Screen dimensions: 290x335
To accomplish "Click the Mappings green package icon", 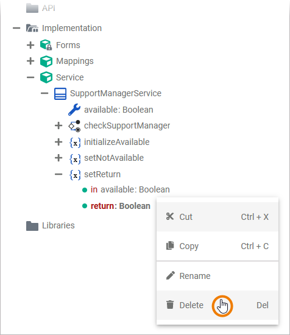I will 46,62.
